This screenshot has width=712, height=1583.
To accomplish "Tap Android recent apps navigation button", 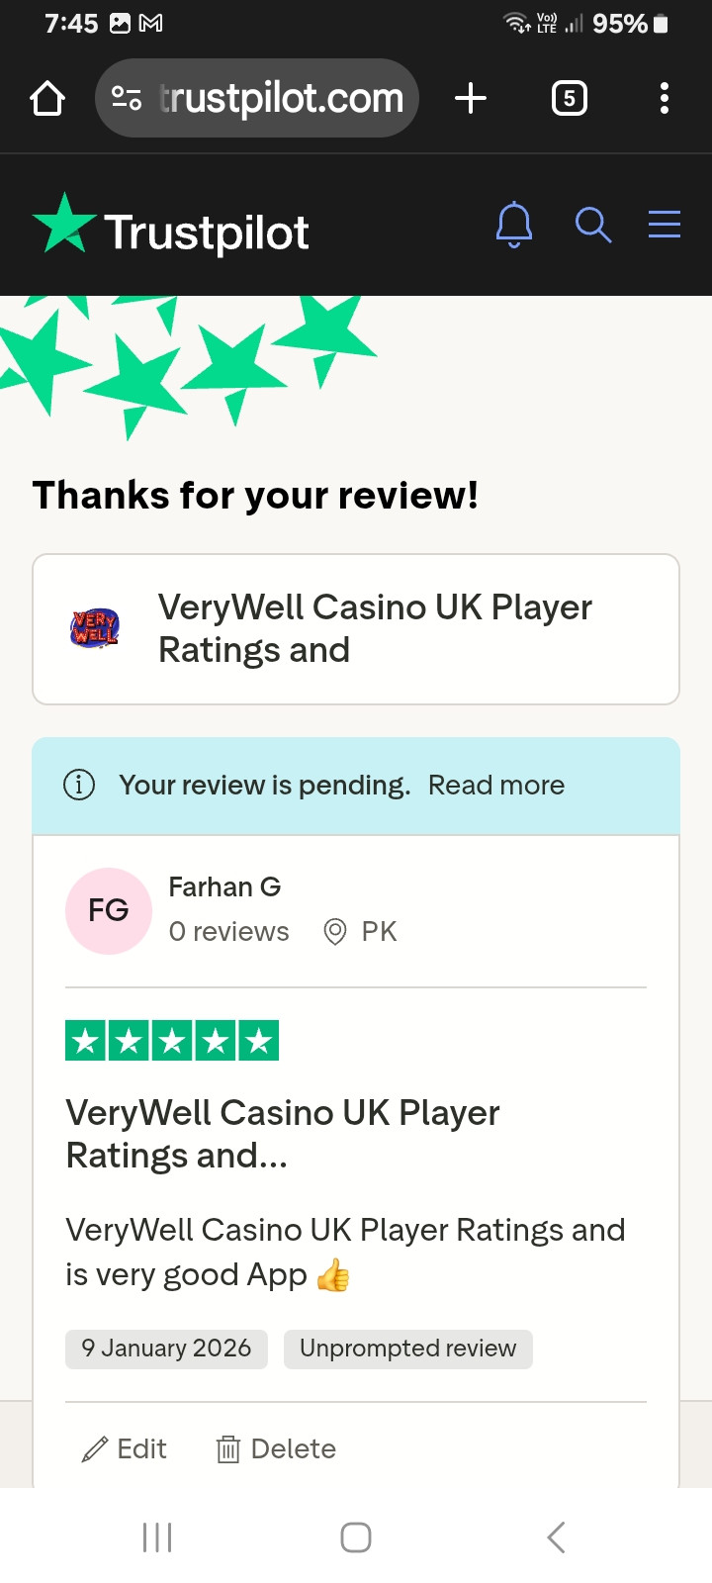I will coord(157,1537).
